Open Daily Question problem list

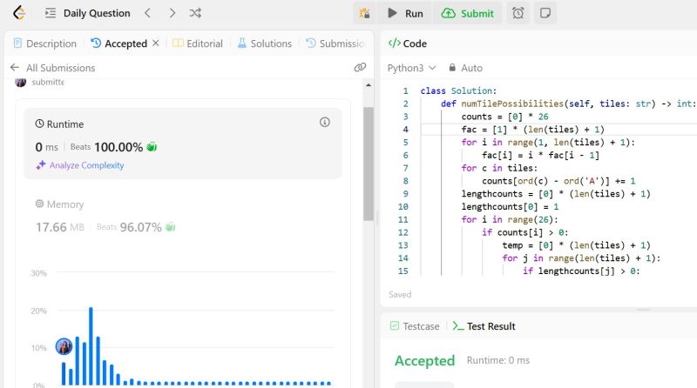[87, 13]
